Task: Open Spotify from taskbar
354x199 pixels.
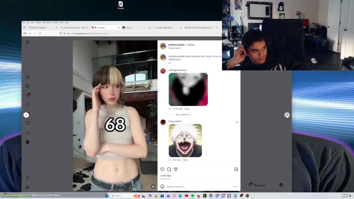Action: tap(192, 196)
